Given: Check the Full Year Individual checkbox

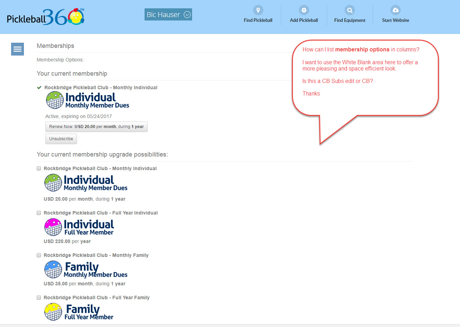Looking at the screenshot, I should 39,213.
